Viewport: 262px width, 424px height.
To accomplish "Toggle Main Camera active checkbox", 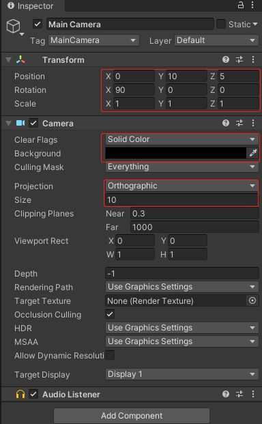I will click(38, 25).
